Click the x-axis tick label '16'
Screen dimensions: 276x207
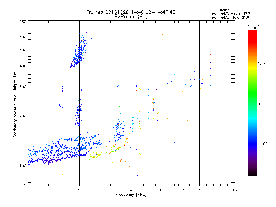(235, 190)
